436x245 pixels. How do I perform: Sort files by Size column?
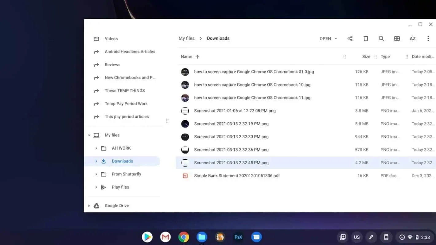coord(366,56)
